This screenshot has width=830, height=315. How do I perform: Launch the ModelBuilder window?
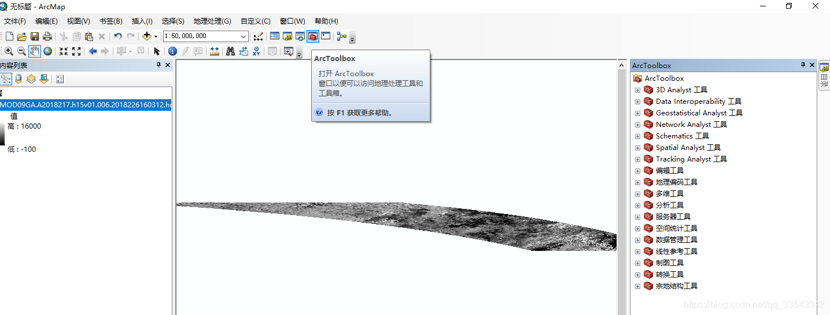point(342,36)
